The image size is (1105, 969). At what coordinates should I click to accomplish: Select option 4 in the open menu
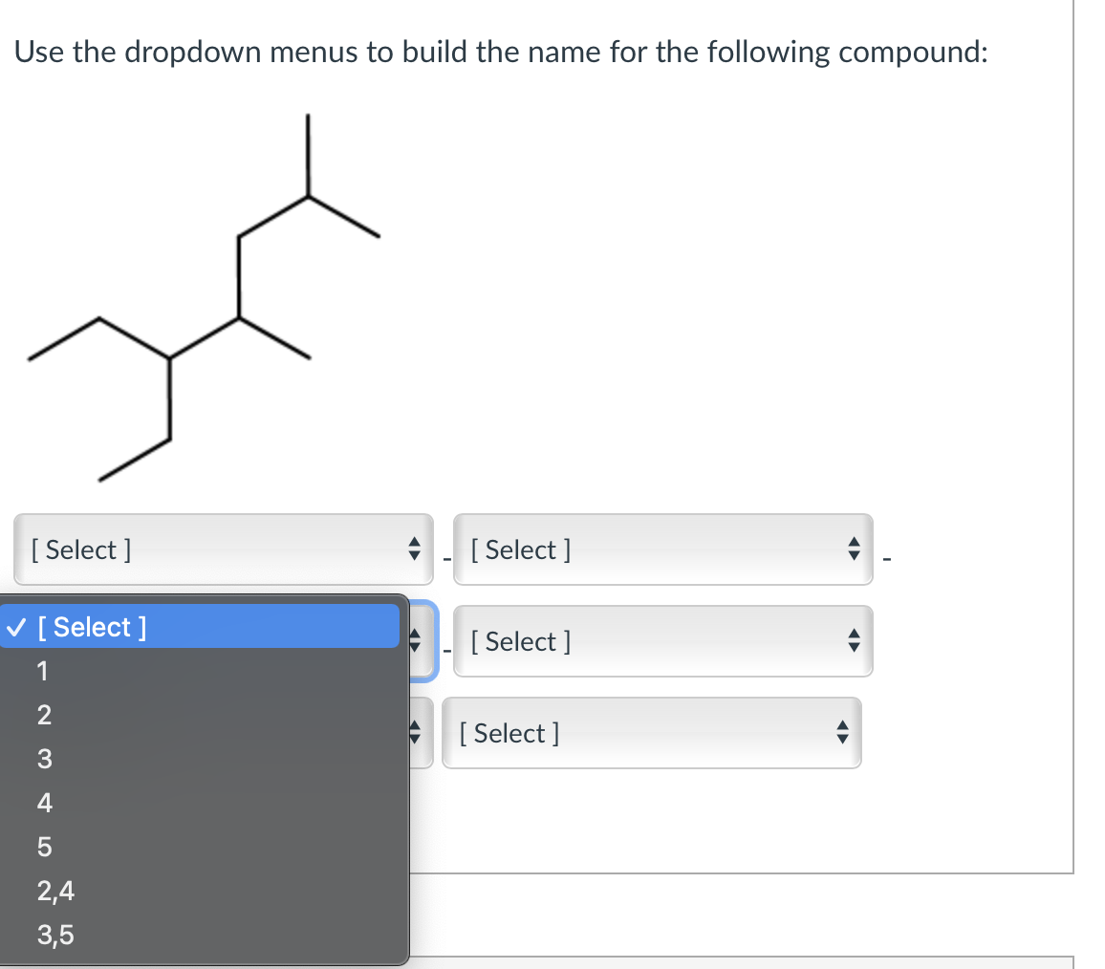point(44,803)
